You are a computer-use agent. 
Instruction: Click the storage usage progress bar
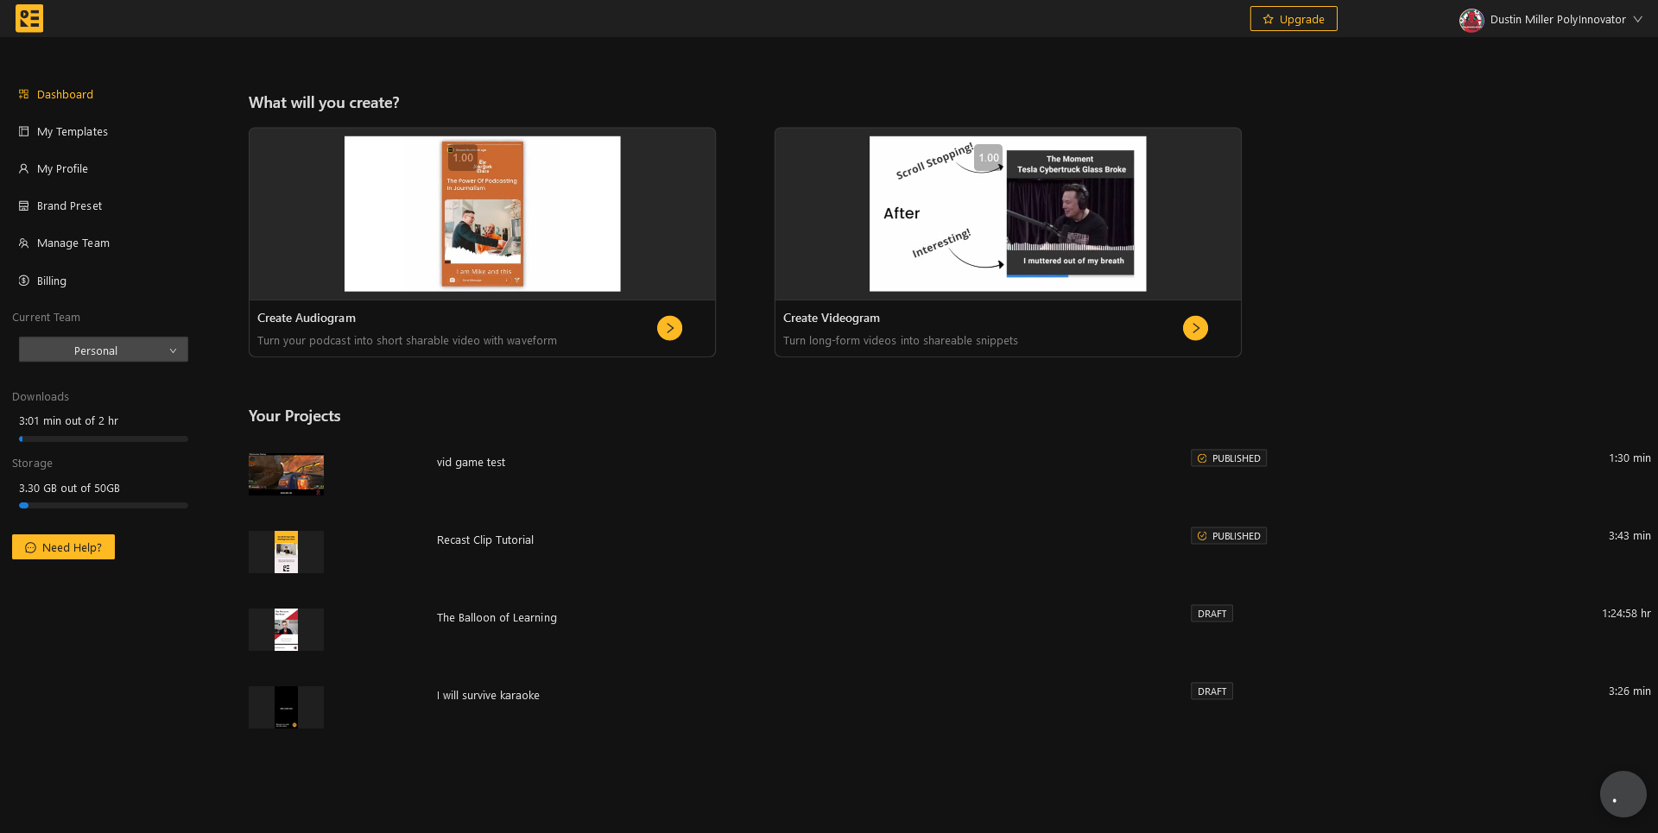[104, 506]
